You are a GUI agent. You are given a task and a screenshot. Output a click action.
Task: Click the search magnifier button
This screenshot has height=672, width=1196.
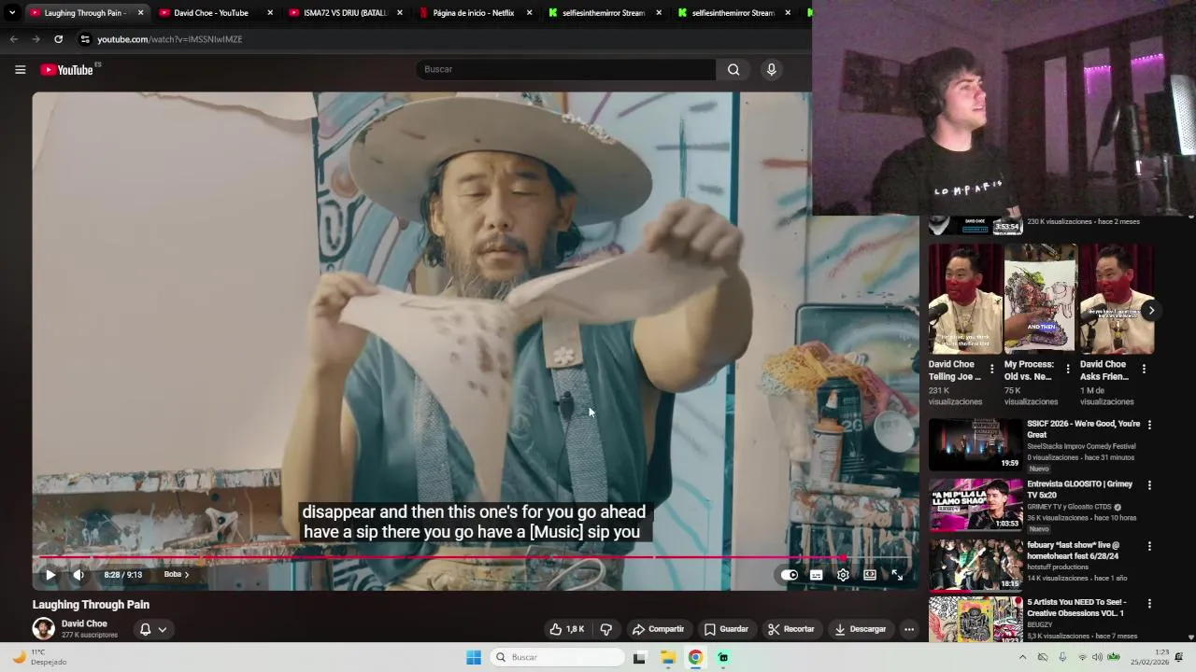click(733, 69)
